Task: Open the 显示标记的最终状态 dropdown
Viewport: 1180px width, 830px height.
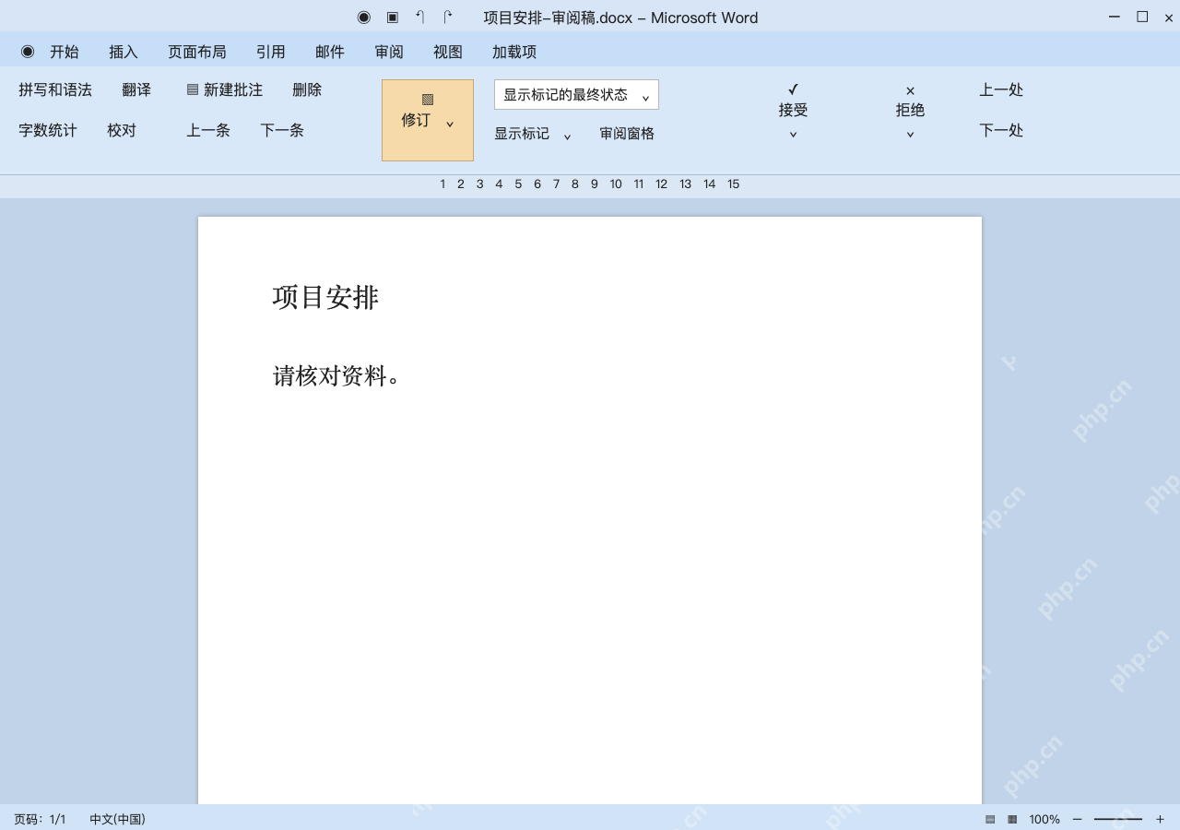Action: pyautogui.click(x=576, y=94)
